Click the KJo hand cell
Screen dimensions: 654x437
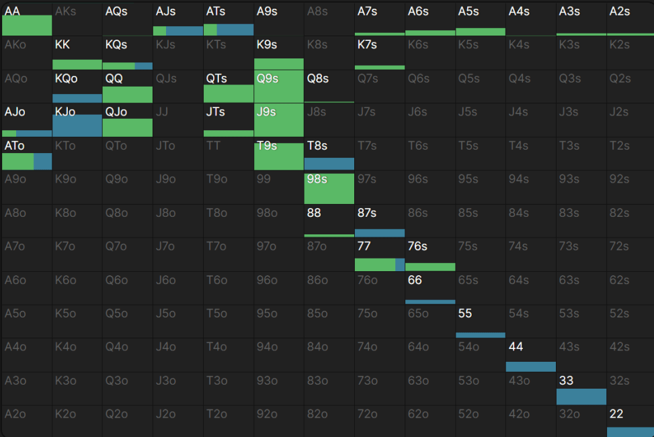[x=77, y=120]
